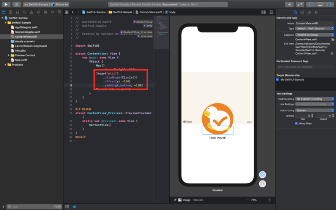Go forward in editor history
Viewport: 336px width, 210px height.
point(78,12)
